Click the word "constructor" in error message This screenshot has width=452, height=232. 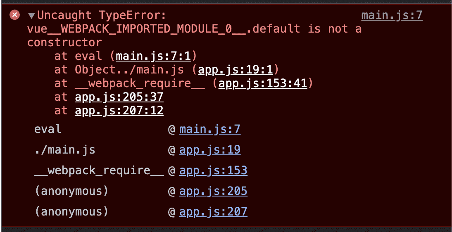(x=64, y=43)
